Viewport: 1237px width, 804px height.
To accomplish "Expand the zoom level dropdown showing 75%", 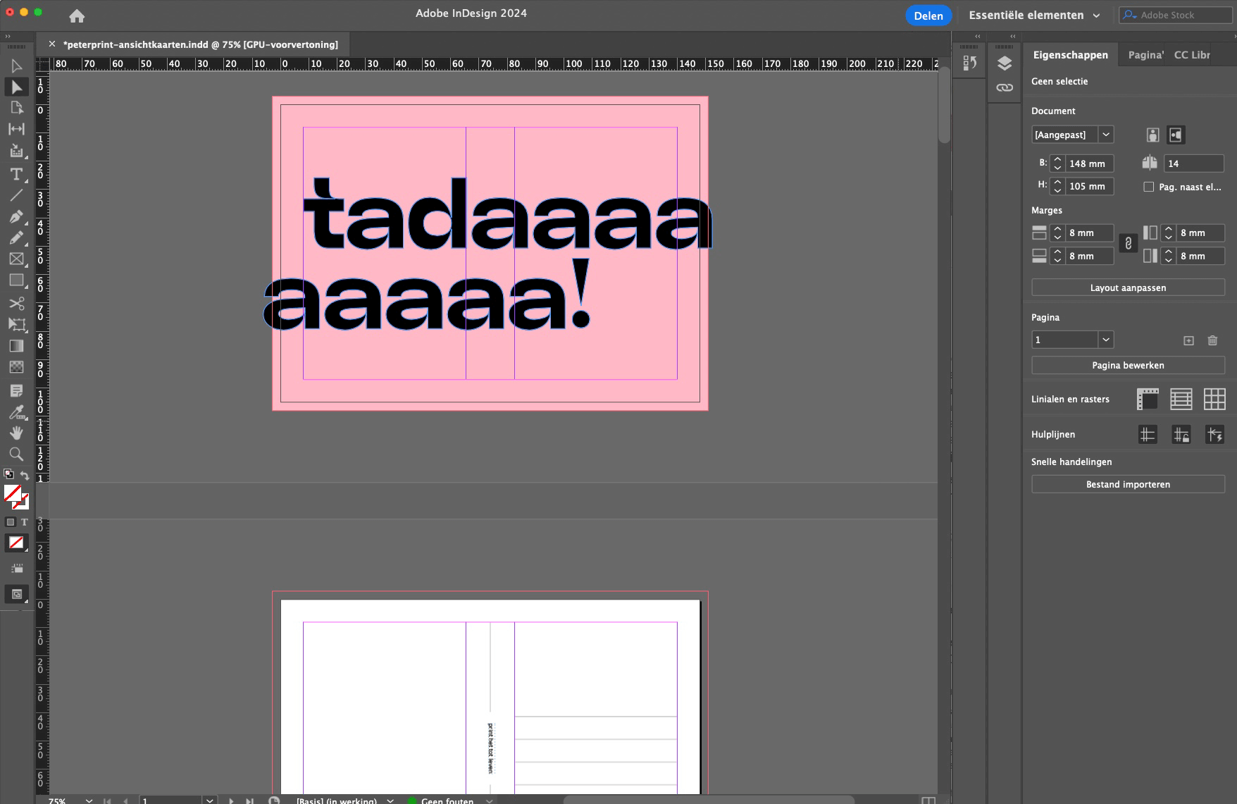I will click(x=88, y=800).
